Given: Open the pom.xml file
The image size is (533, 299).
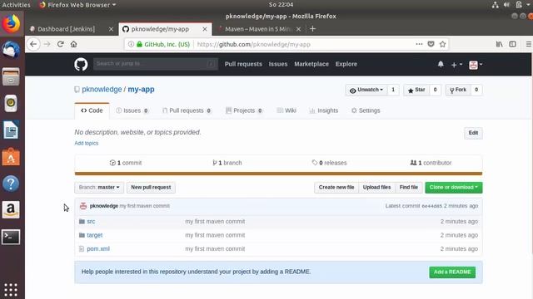Looking at the screenshot, I should click(98, 248).
